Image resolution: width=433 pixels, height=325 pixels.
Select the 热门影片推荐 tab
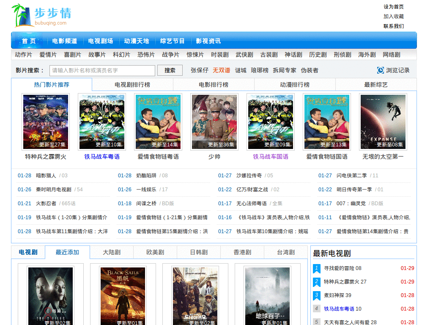coord(52,85)
